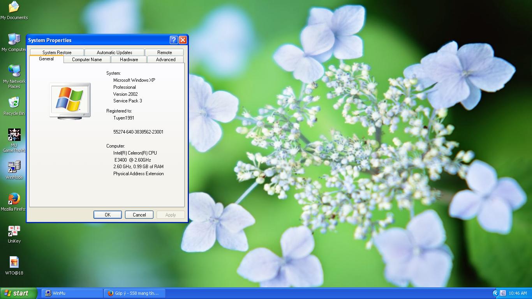Open the Automatic Updates tab

[x=115, y=53]
